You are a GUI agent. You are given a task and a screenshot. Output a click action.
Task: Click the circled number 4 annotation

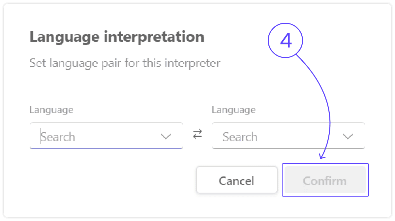(285, 40)
